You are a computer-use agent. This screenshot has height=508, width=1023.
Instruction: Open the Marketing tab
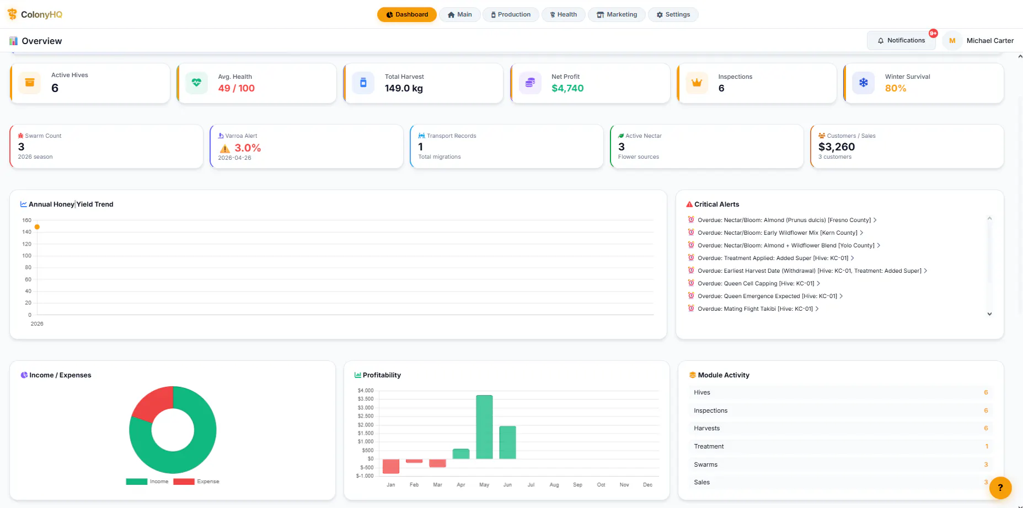point(617,15)
